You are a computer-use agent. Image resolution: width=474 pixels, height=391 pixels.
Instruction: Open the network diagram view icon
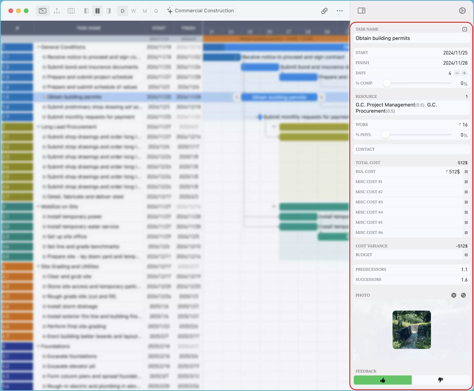[57, 10]
